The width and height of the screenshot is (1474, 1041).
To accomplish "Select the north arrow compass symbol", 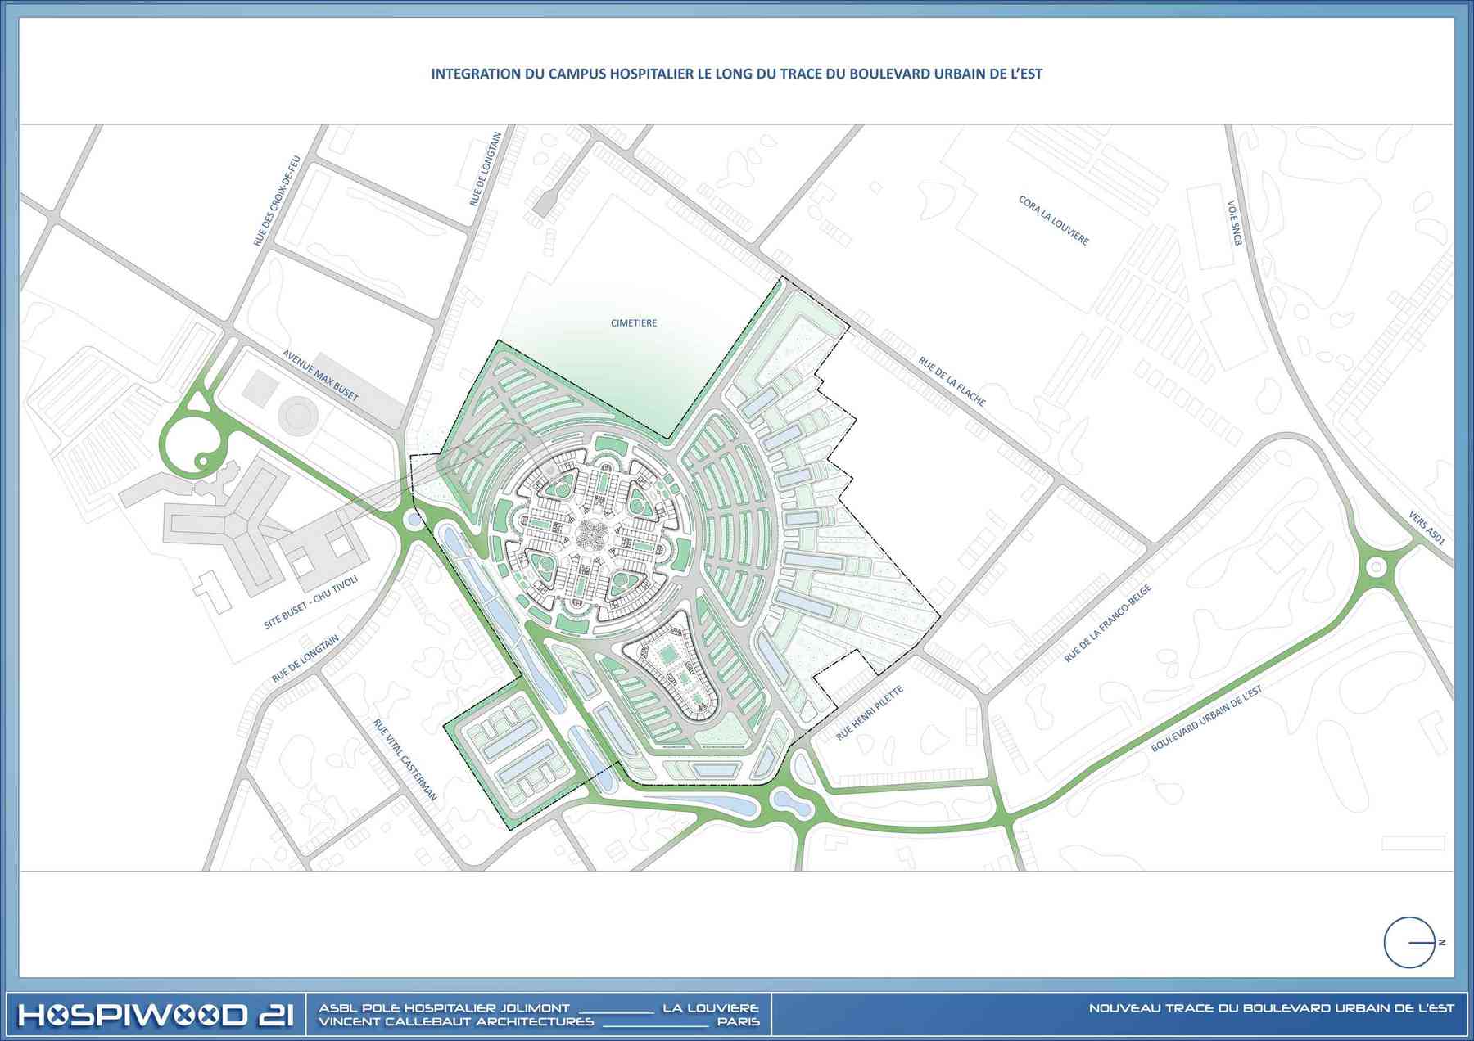I will tap(1410, 943).
